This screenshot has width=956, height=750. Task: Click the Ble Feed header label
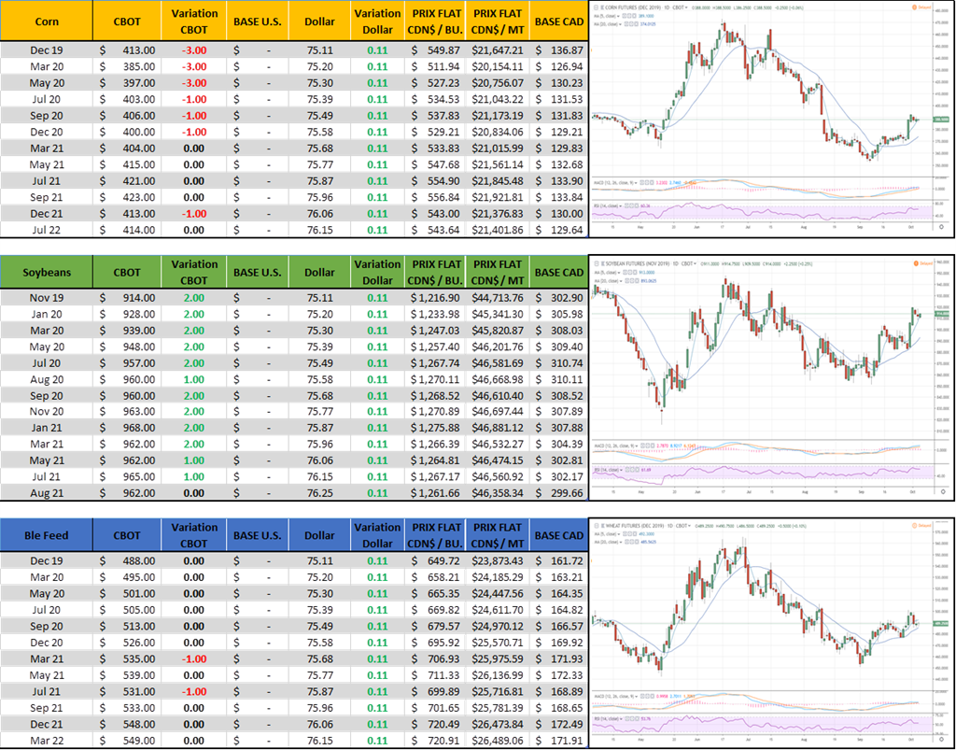click(x=47, y=535)
